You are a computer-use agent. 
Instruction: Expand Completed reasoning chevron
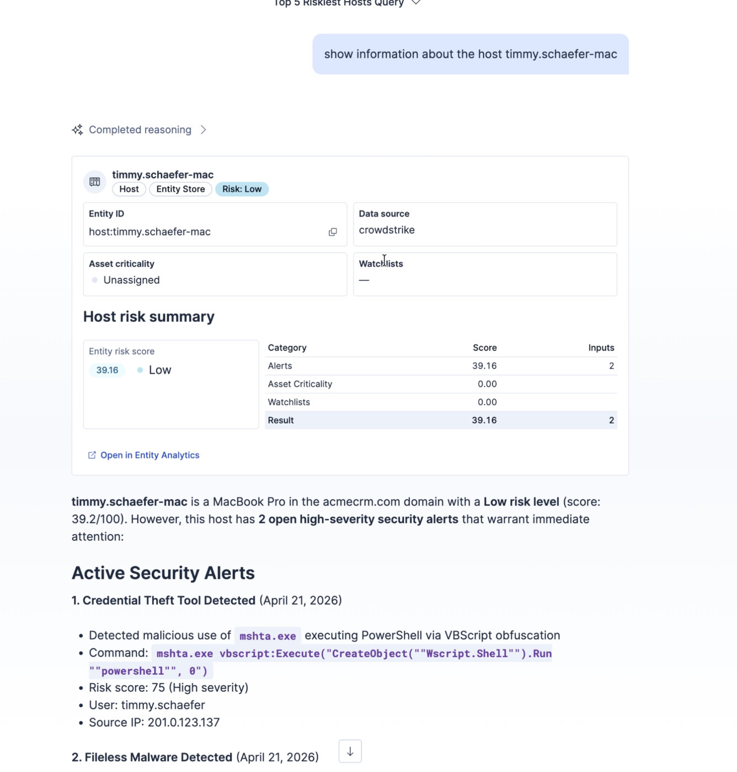click(203, 130)
